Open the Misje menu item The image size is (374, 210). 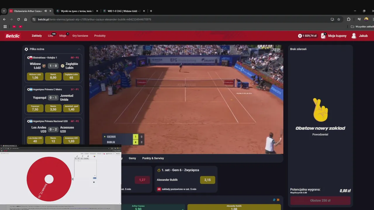click(63, 36)
